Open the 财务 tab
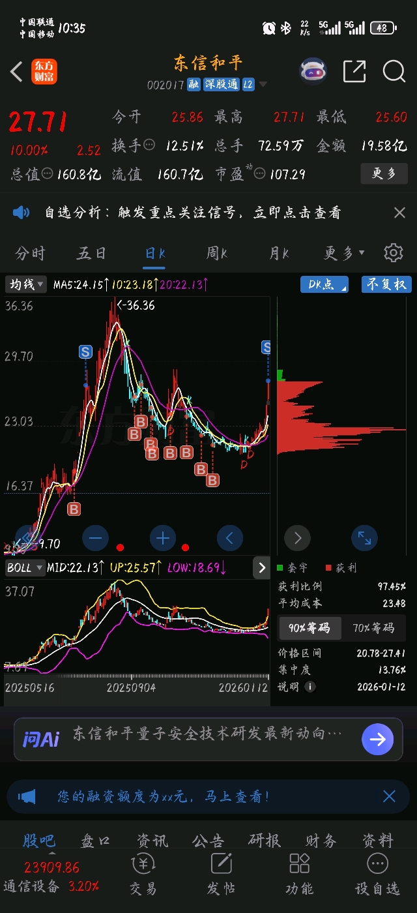The width and height of the screenshot is (417, 913). (321, 841)
